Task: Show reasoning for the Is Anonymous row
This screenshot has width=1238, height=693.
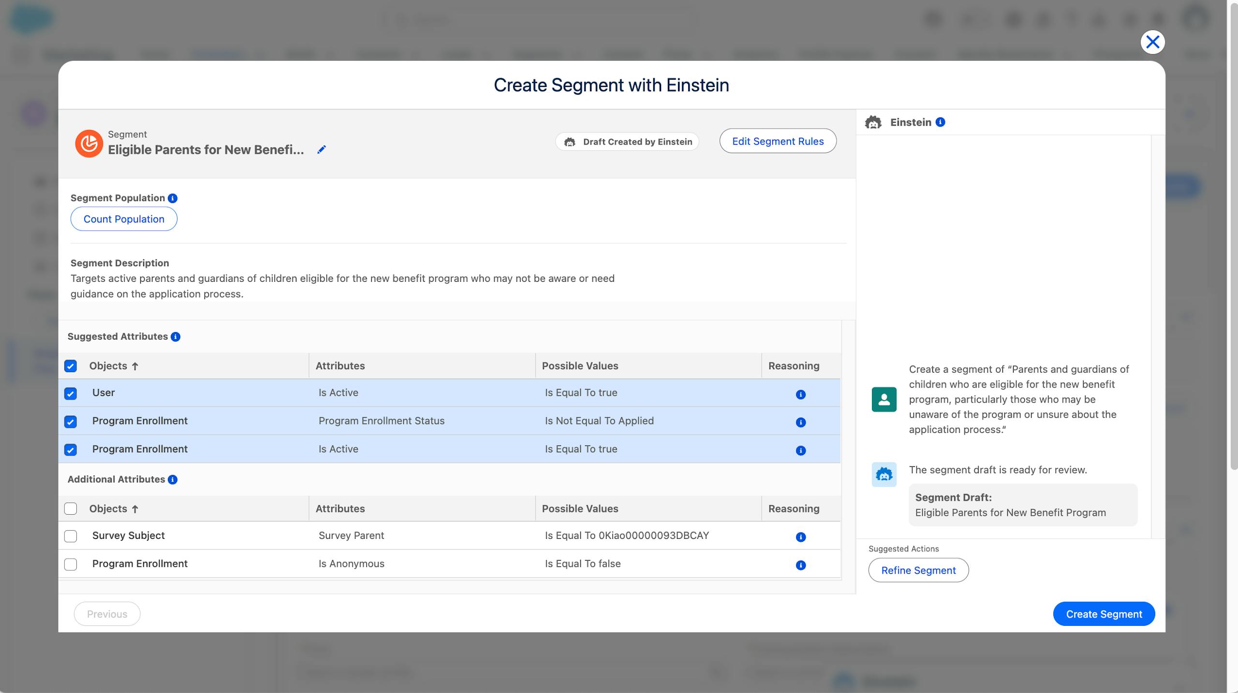Action: point(800,565)
